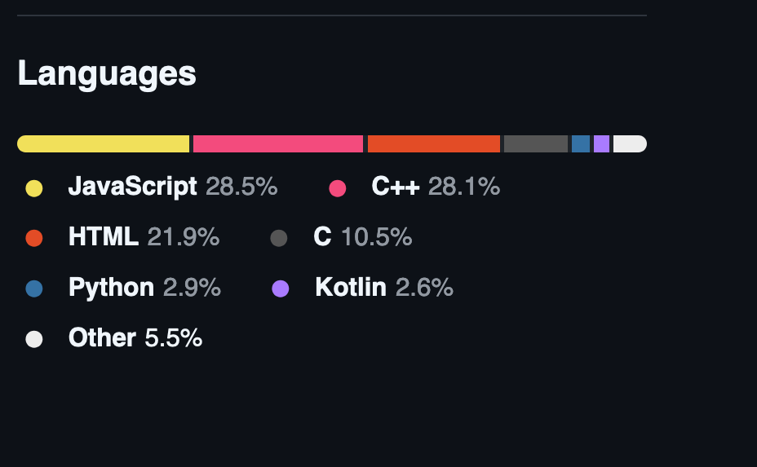Click the Other 5.5% legend entry
Screen dimensions: 757x467
(135, 337)
